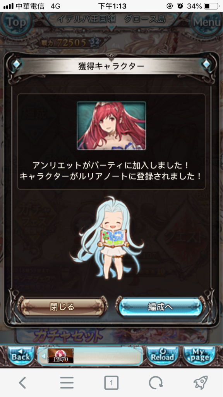Tap the red-haired character portrait
Screen dimensions: 223x397
tap(111, 126)
